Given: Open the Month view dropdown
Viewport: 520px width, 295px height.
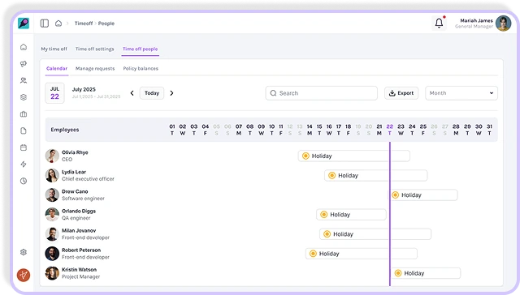Looking at the screenshot, I should pos(461,93).
